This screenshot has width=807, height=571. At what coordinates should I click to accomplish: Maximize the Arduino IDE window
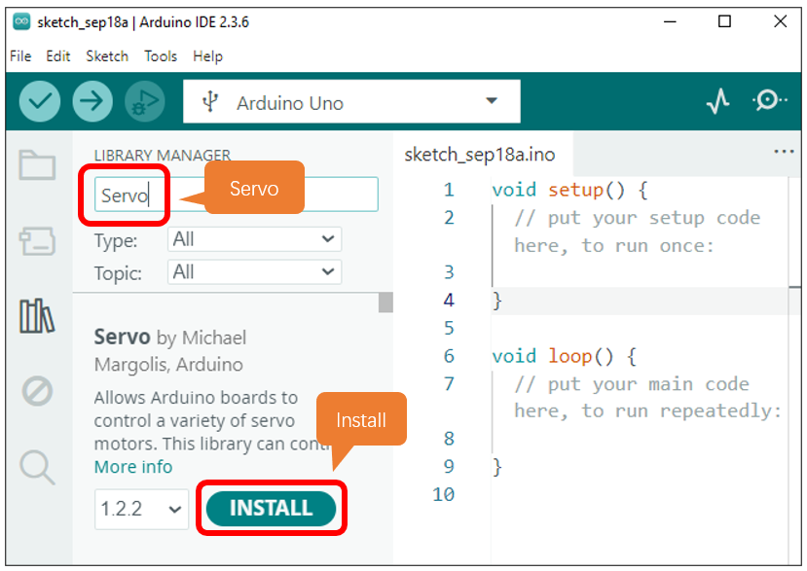coord(724,21)
